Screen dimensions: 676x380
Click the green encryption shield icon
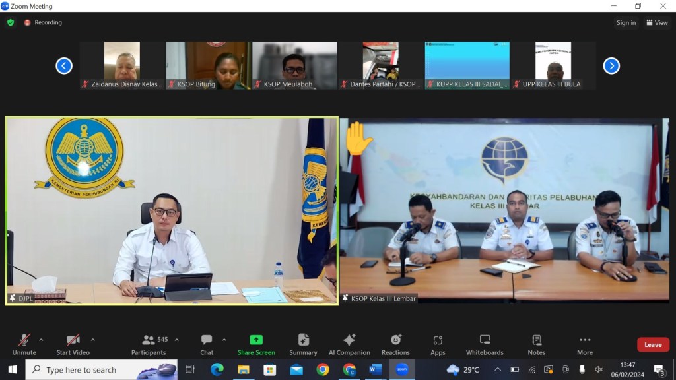click(x=11, y=22)
